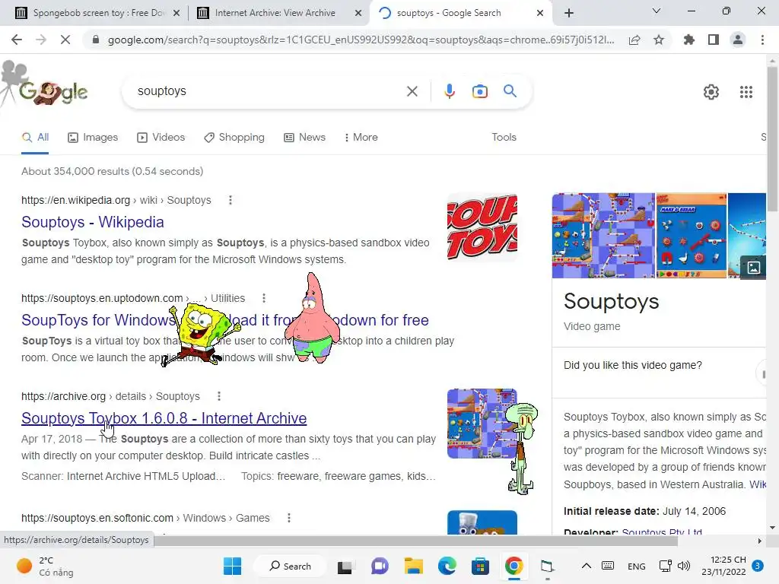Click inside the souptoys search field
The width and height of the screenshot is (779, 584).
coord(269,91)
